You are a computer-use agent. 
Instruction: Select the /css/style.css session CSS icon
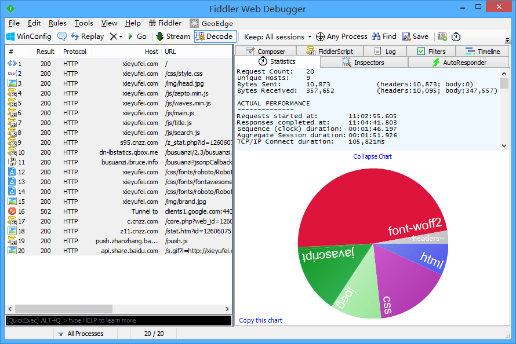coord(12,74)
